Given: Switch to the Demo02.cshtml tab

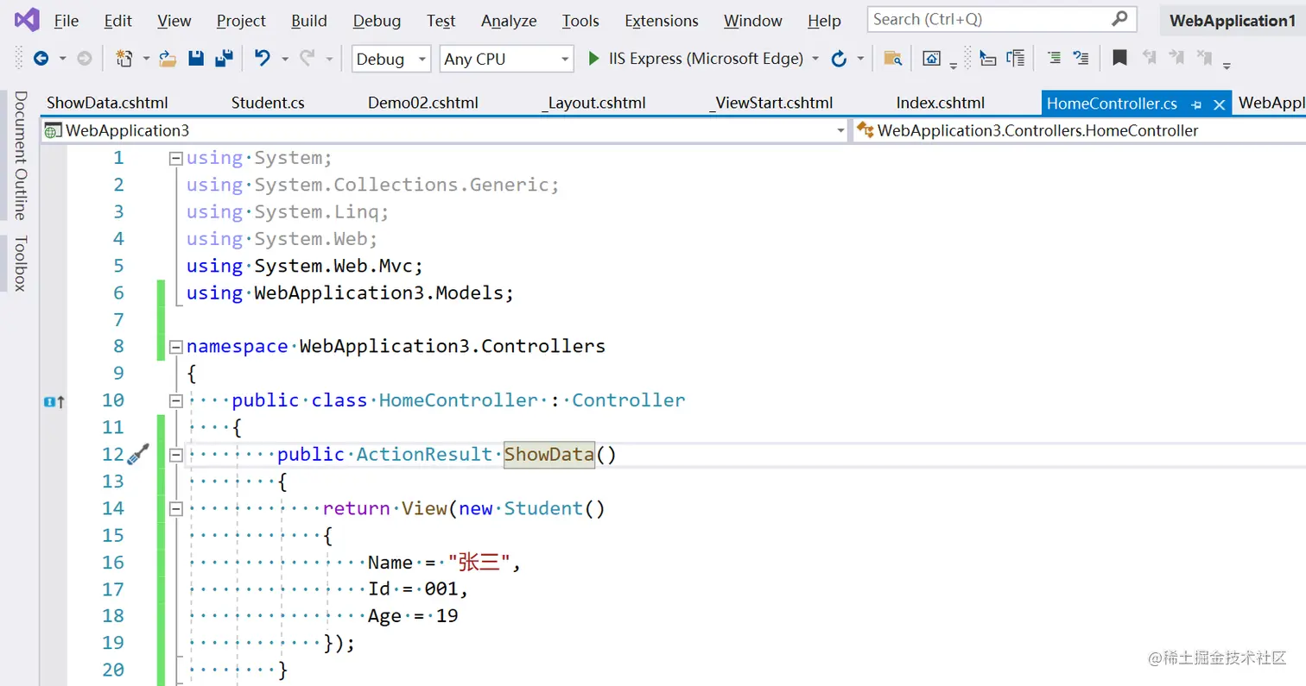Looking at the screenshot, I should [423, 104].
